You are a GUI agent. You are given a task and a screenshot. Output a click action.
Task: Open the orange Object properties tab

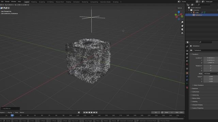[x=187, y=73]
